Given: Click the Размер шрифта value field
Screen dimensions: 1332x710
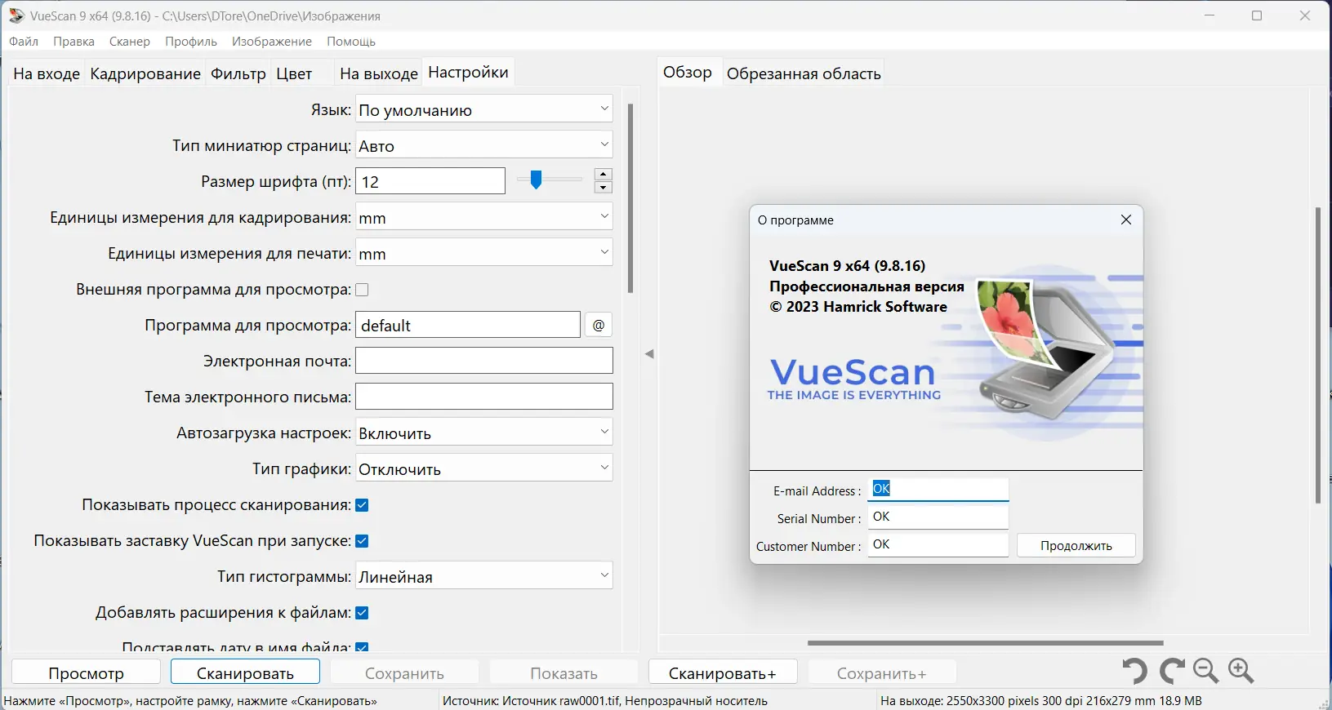Looking at the screenshot, I should (x=430, y=181).
